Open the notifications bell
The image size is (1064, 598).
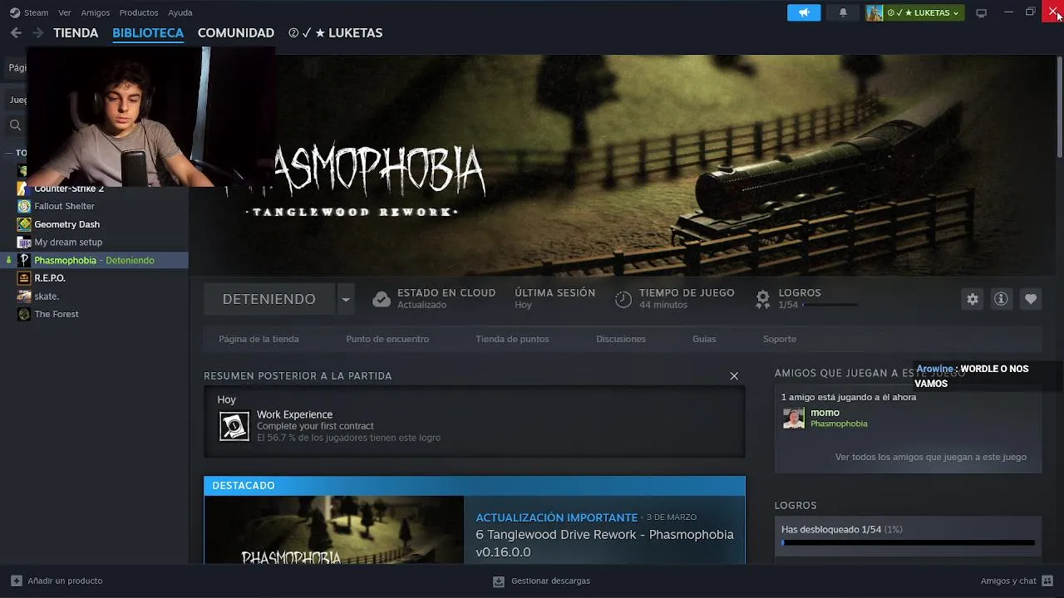click(843, 12)
